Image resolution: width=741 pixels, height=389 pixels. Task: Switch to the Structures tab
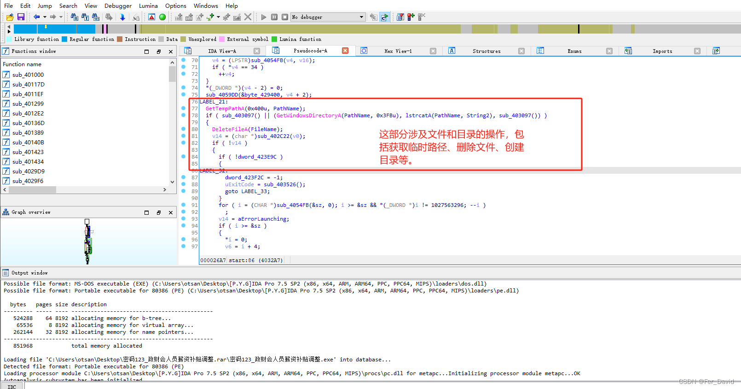tap(486, 51)
